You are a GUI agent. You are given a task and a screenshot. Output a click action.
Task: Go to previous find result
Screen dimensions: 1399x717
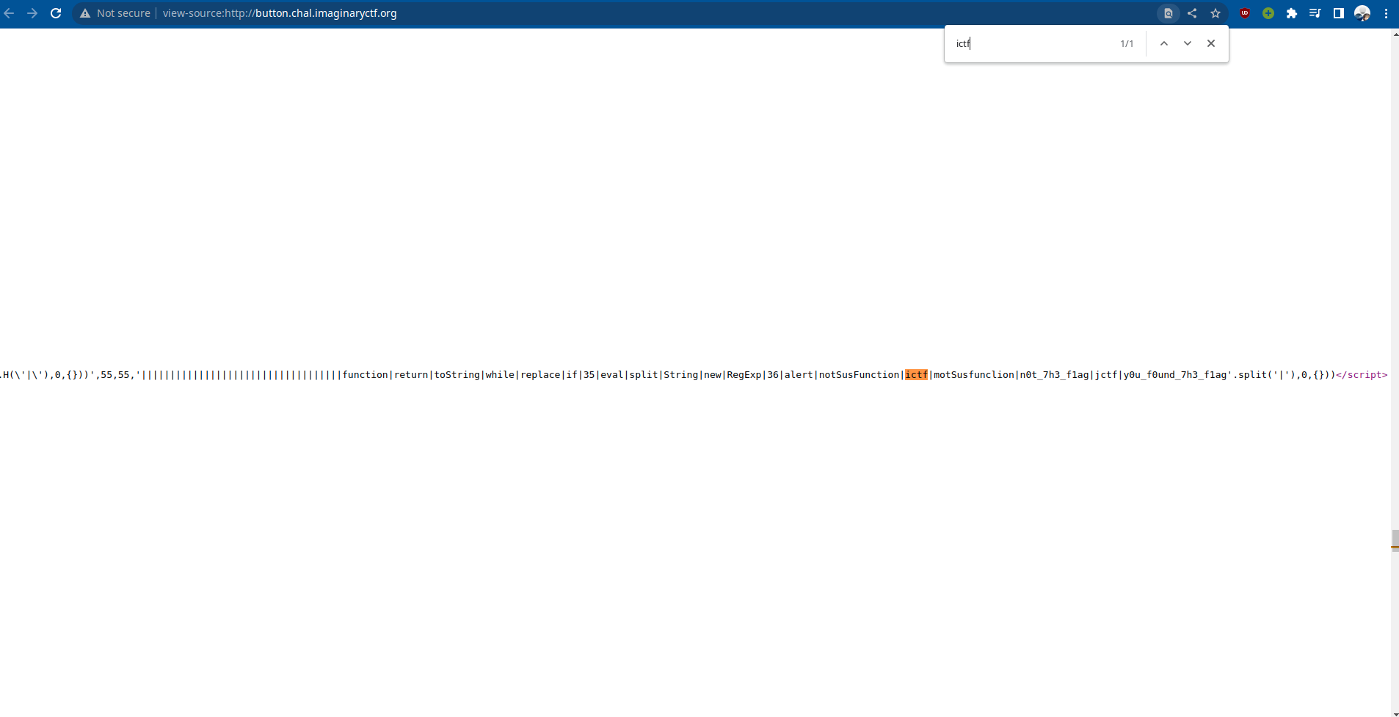pos(1164,43)
